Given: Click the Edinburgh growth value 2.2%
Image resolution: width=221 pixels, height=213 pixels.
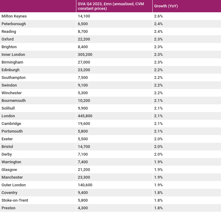Looking at the screenshot, I should pyautogui.click(x=158, y=70).
